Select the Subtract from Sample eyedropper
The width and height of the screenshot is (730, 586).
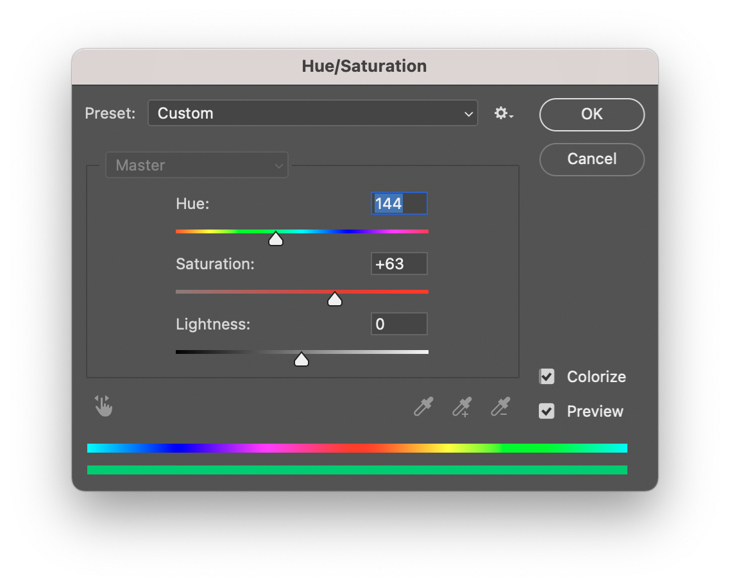(501, 406)
